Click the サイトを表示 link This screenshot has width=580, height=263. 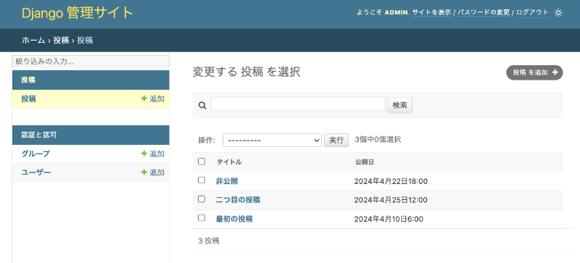[x=431, y=12]
